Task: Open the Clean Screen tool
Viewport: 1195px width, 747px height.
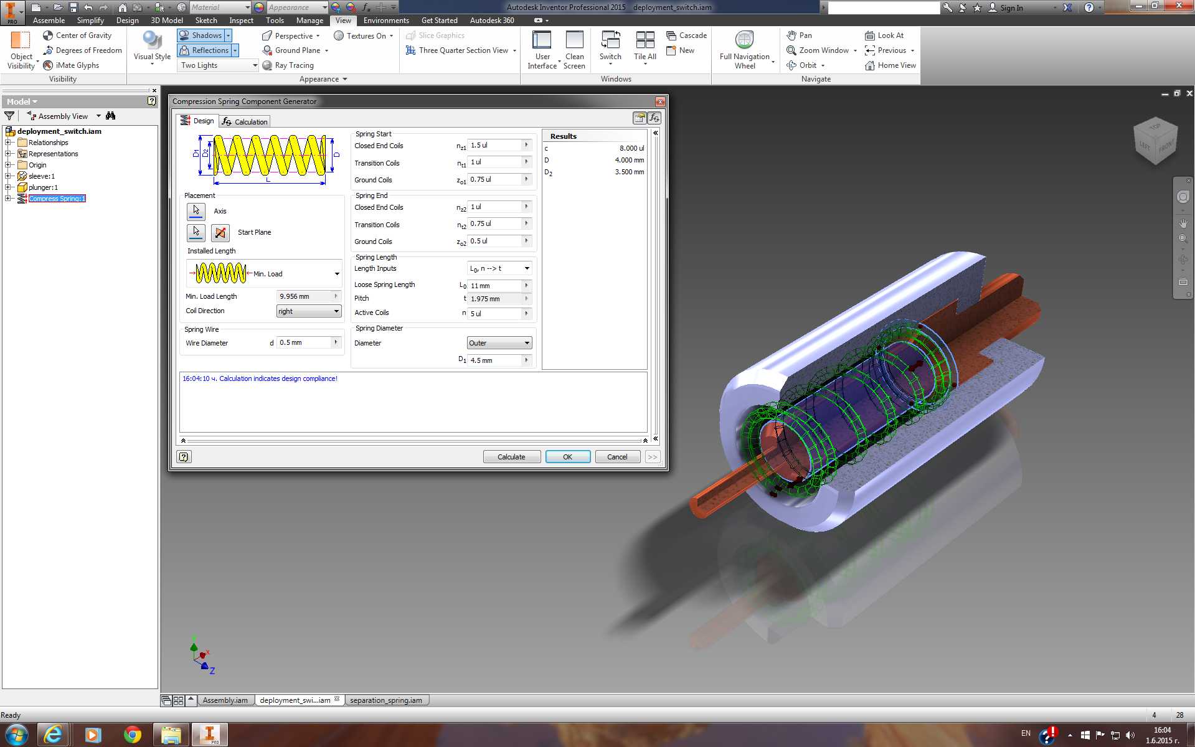Action: 574,50
